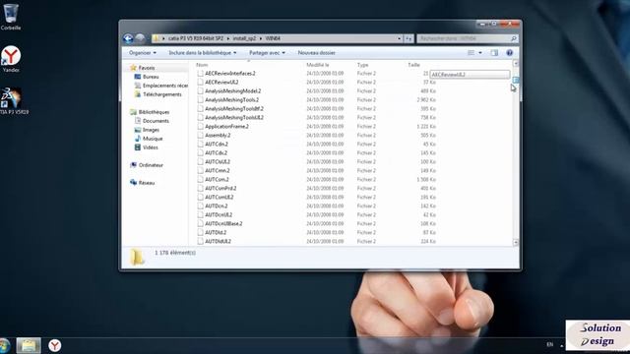Select Bibliothèques in the navigation pane
630x354 pixels.
tap(154, 112)
